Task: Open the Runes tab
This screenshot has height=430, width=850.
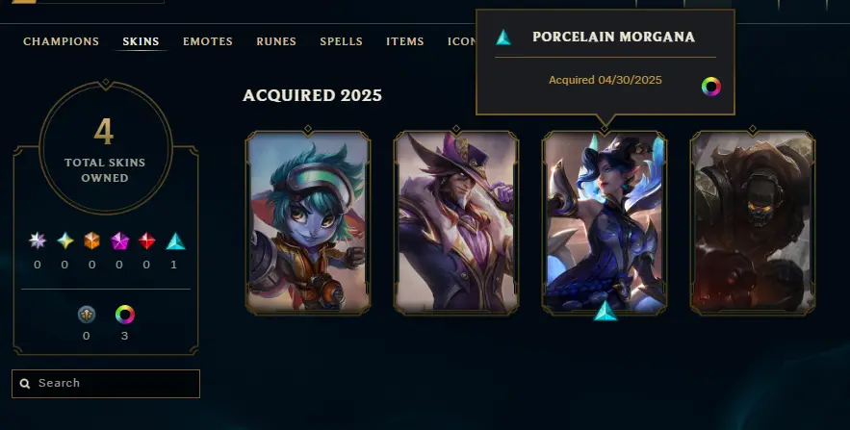Action: point(276,41)
